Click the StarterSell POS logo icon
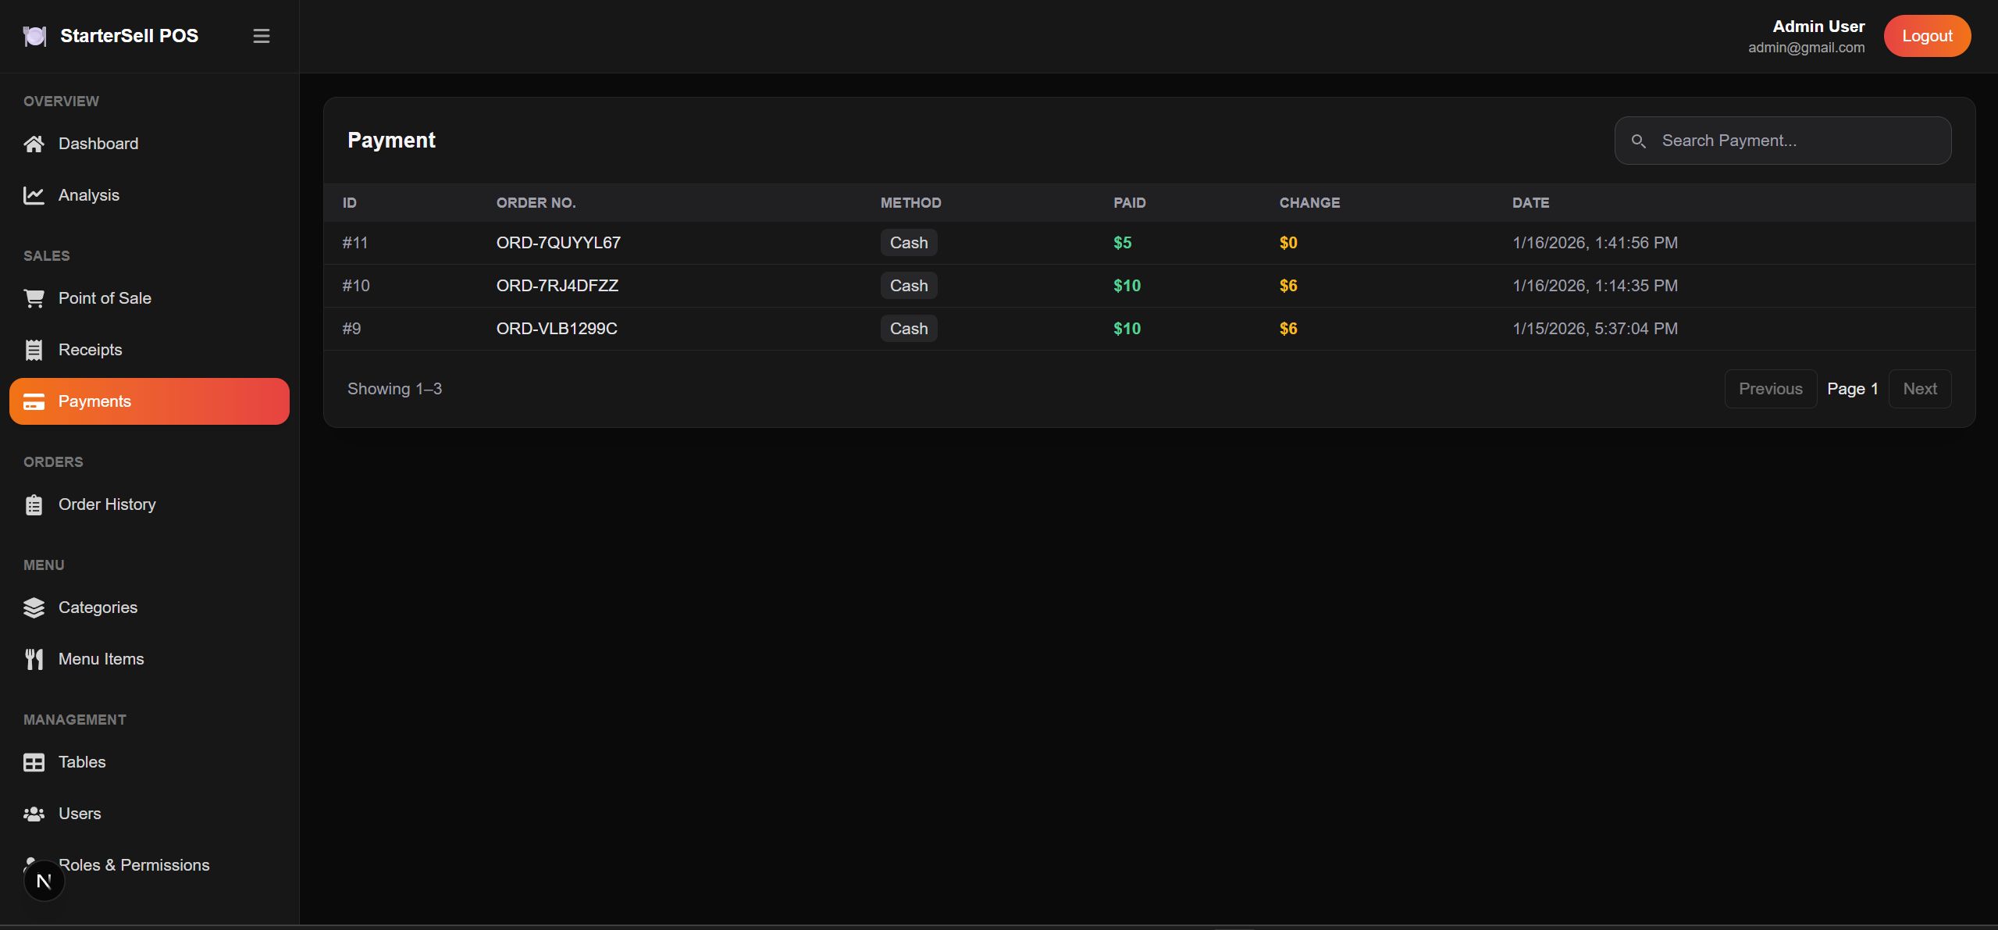This screenshot has height=930, width=1998. pyautogui.click(x=34, y=36)
